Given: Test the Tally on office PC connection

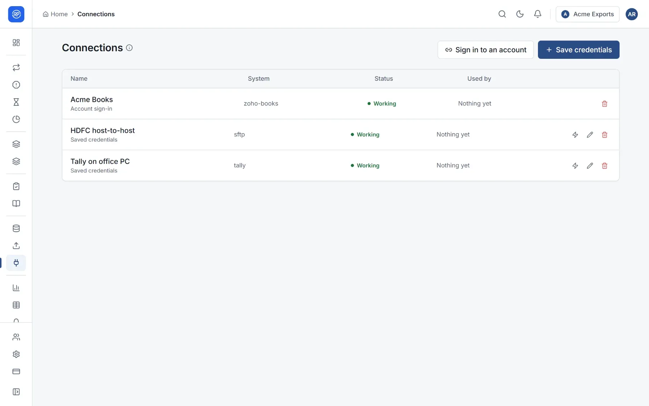Looking at the screenshot, I should tap(575, 166).
